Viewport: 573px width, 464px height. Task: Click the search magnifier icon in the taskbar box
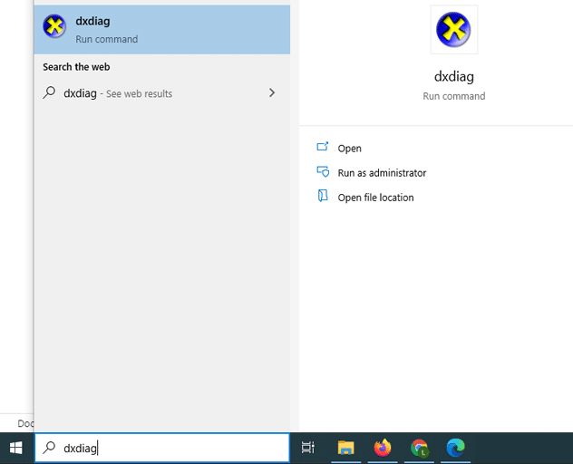pyautogui.click(x=49, y=448)
